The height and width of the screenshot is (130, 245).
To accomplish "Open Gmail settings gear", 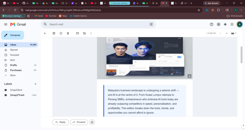I will pos(218,24).
